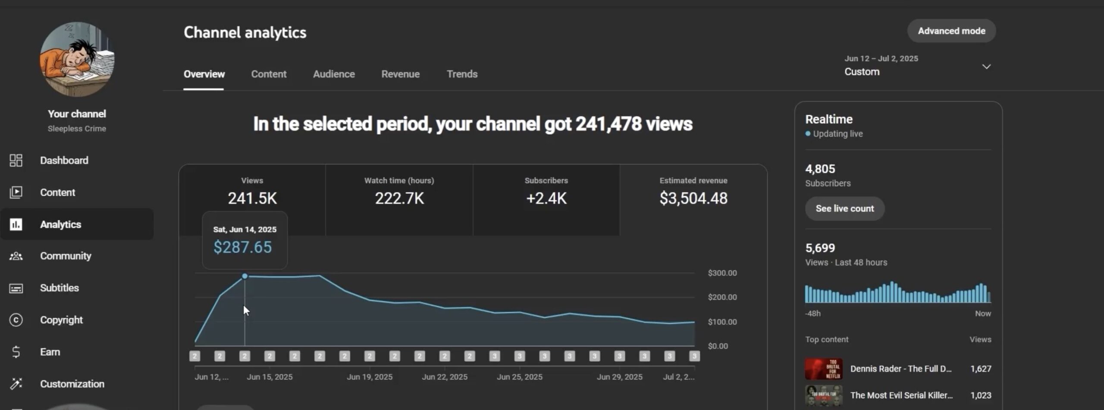The height and width of the screenshot is (410, 1104).
Task: Click the Advanced mode button
Action: (x=951, y=31)
